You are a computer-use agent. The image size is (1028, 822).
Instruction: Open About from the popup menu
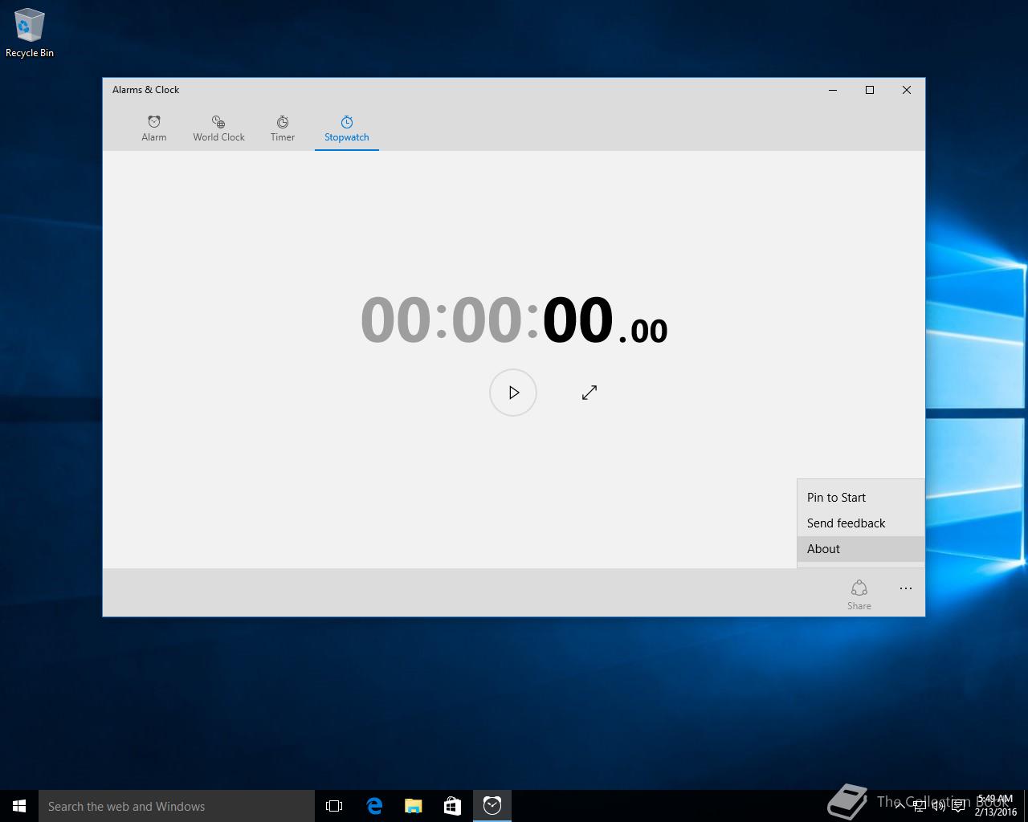point(861,549)
